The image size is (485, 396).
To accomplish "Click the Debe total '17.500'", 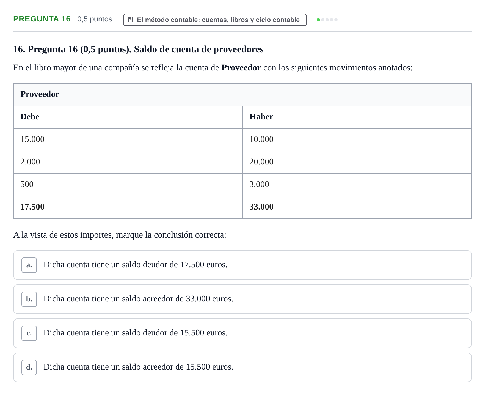I will pyautogui.click(x=128, y=207).
